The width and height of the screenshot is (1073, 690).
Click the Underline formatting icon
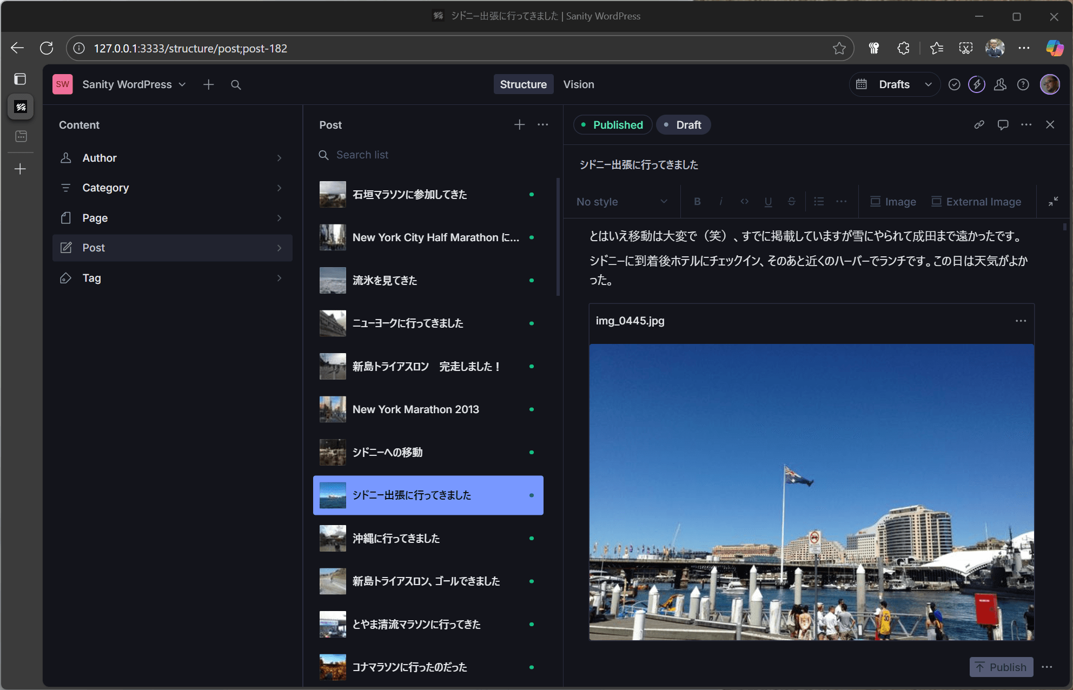point(768,202)
